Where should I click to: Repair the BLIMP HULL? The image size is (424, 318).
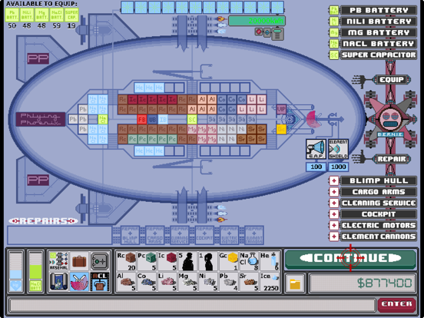[x=379, y=181]
